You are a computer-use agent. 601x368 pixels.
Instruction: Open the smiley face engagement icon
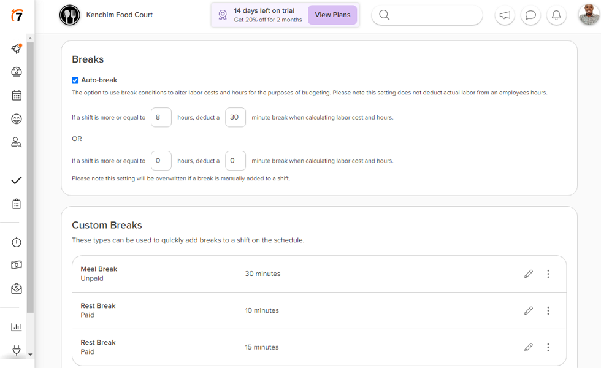(x=17, y=119)
